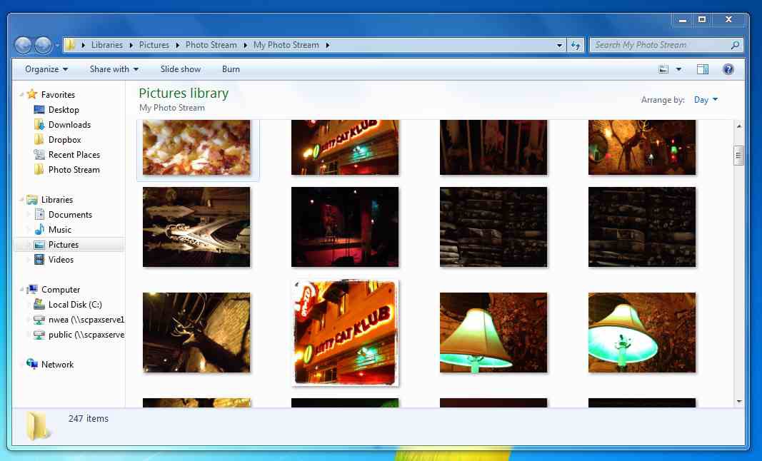
Task: Click the Videos filmstrip icon
Action: (39, 260)
